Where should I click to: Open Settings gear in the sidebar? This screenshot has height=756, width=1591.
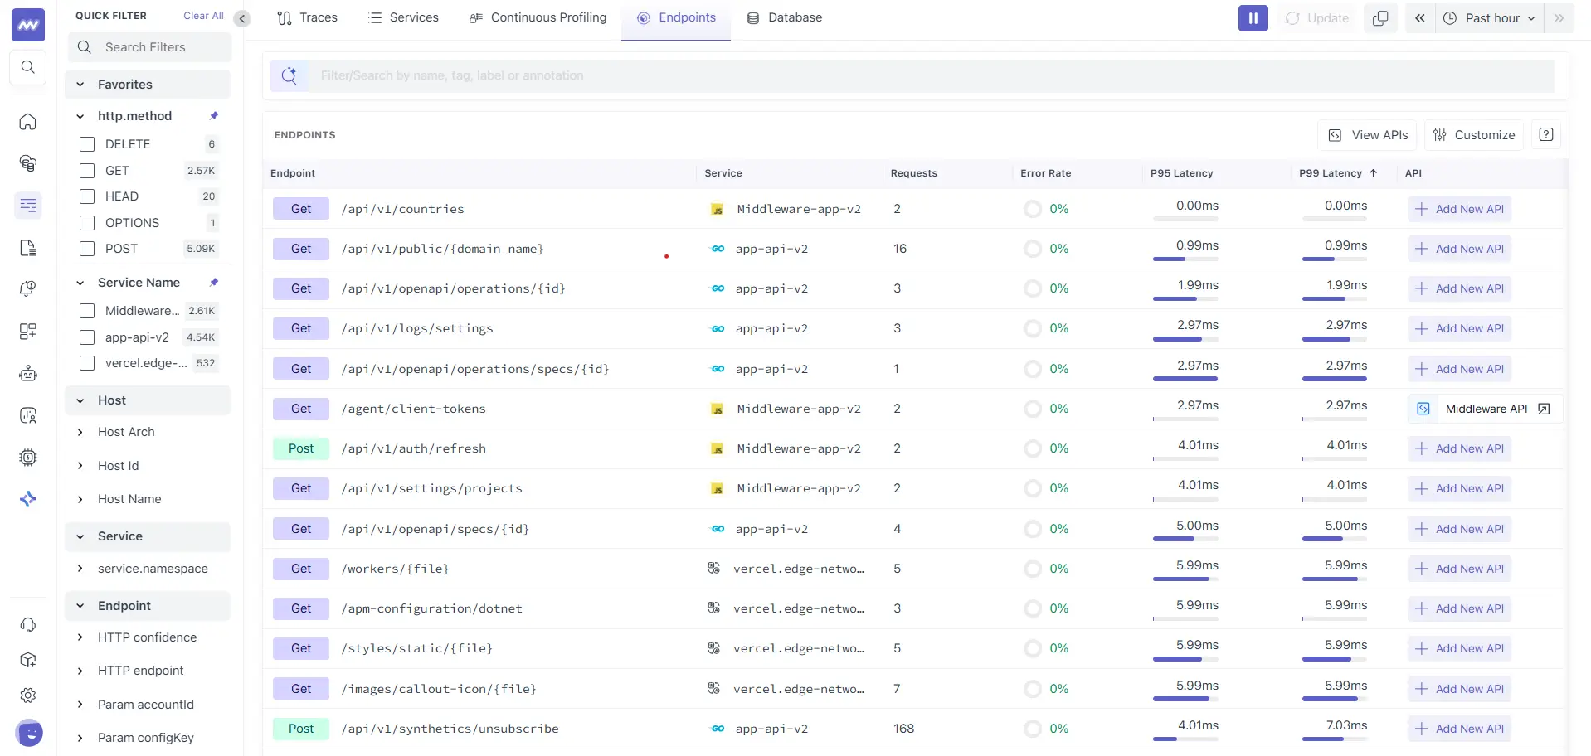tap(27, 695)
